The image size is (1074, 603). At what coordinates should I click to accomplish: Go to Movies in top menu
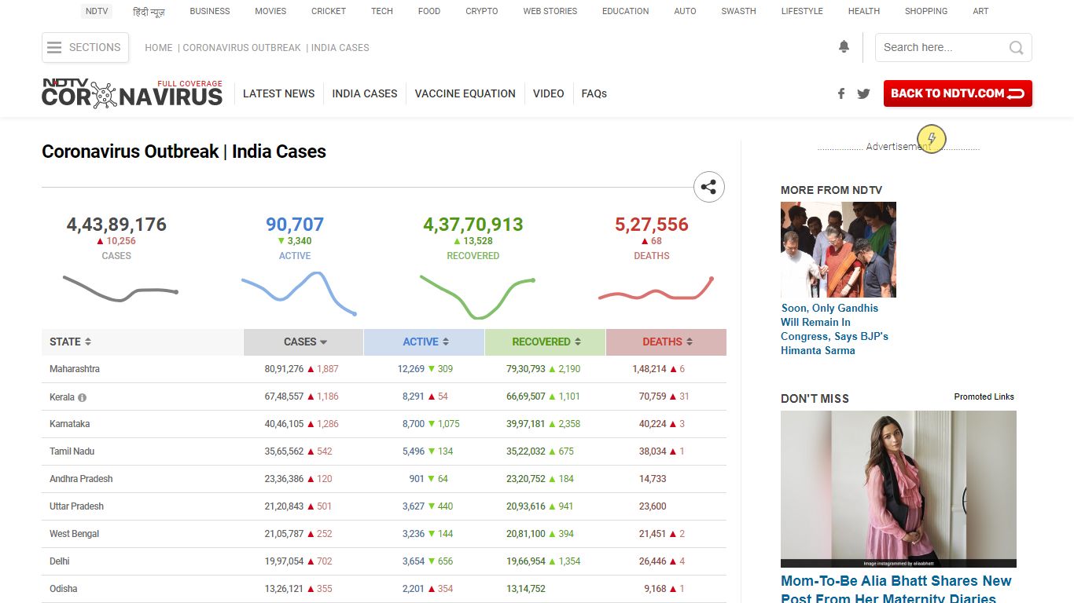[270, 11]
